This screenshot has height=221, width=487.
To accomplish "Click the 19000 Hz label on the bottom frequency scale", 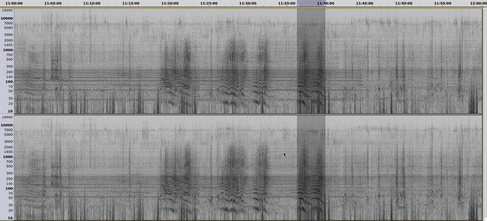I will (x=7, y=117).
